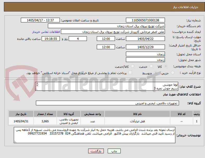Click the شماره نیاز field 1105005071000138

(x=145, y=20)
